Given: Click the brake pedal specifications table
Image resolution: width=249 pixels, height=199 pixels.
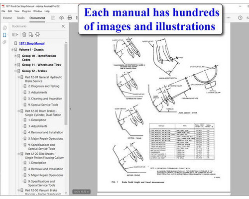Looking at the screenshot, I should (182, 141).
